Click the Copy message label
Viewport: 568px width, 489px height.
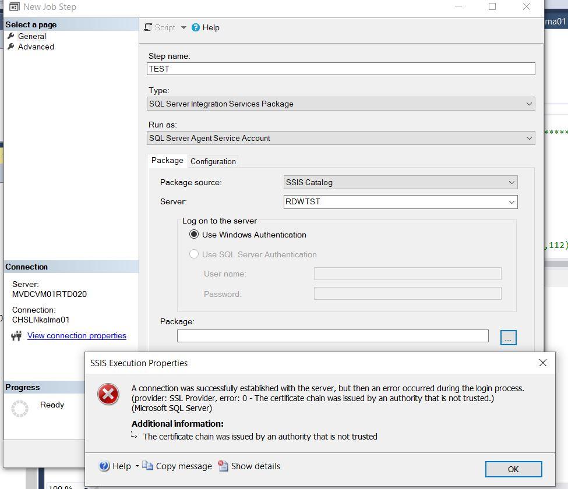click(184, 466)
